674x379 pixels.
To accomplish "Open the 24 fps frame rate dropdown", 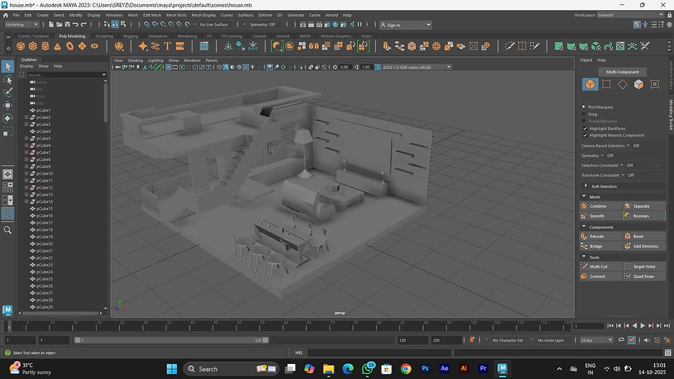I will click(x=597, y=340).
